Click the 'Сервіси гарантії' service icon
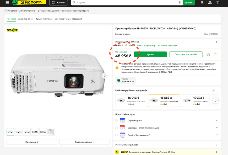This screenshot has width=228, height=155. [x=123, y=120]
